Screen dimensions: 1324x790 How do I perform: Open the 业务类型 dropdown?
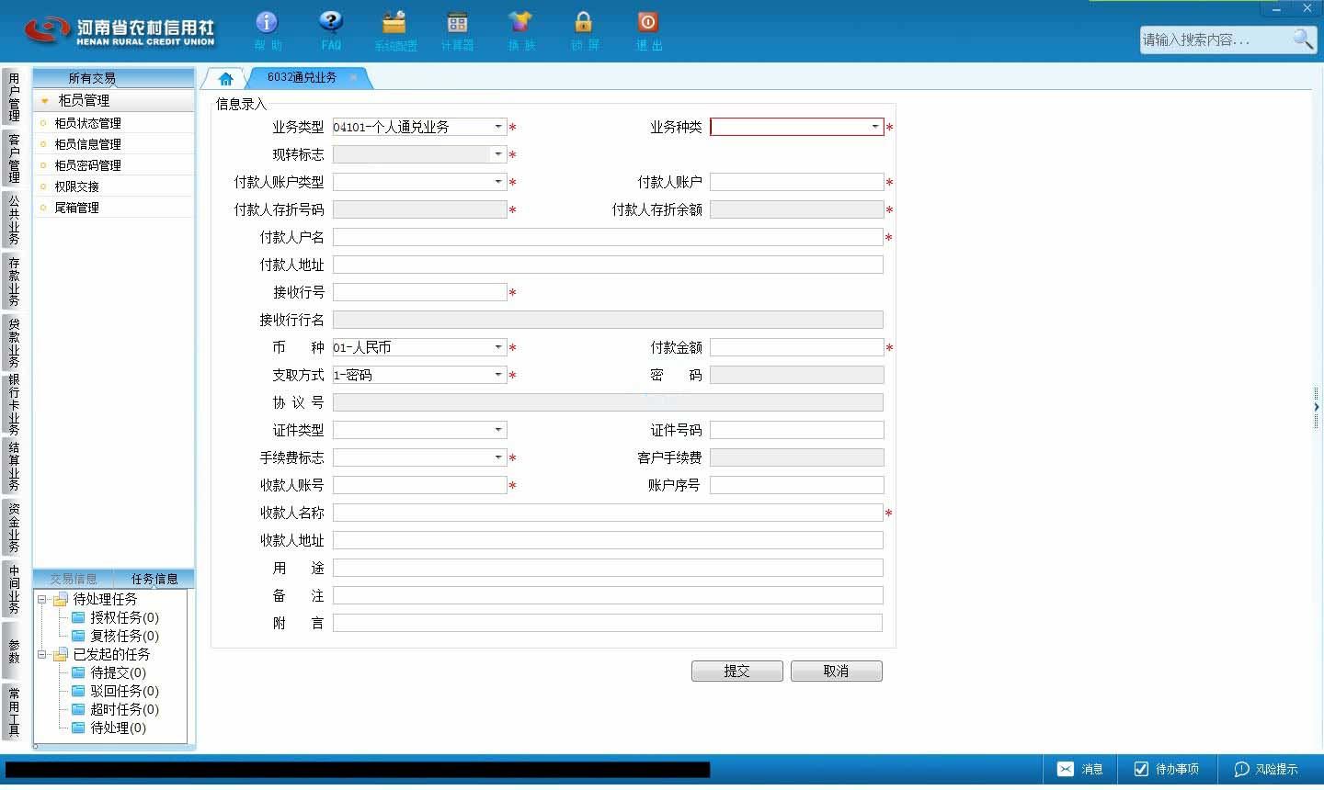[x=498, y=127]
